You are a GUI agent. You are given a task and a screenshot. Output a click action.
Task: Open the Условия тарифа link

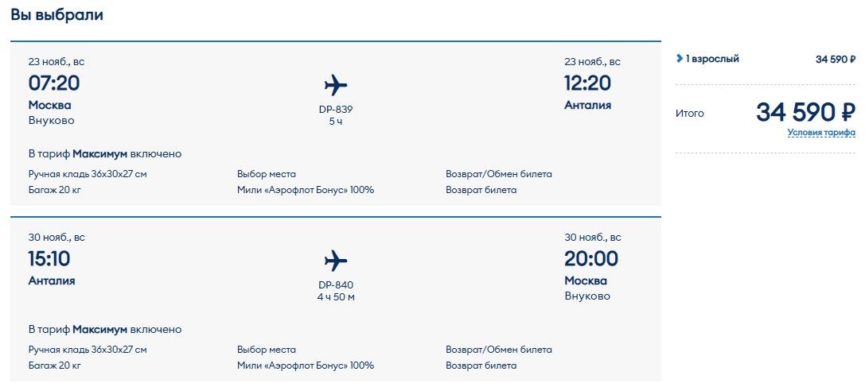tap(821, 133)
